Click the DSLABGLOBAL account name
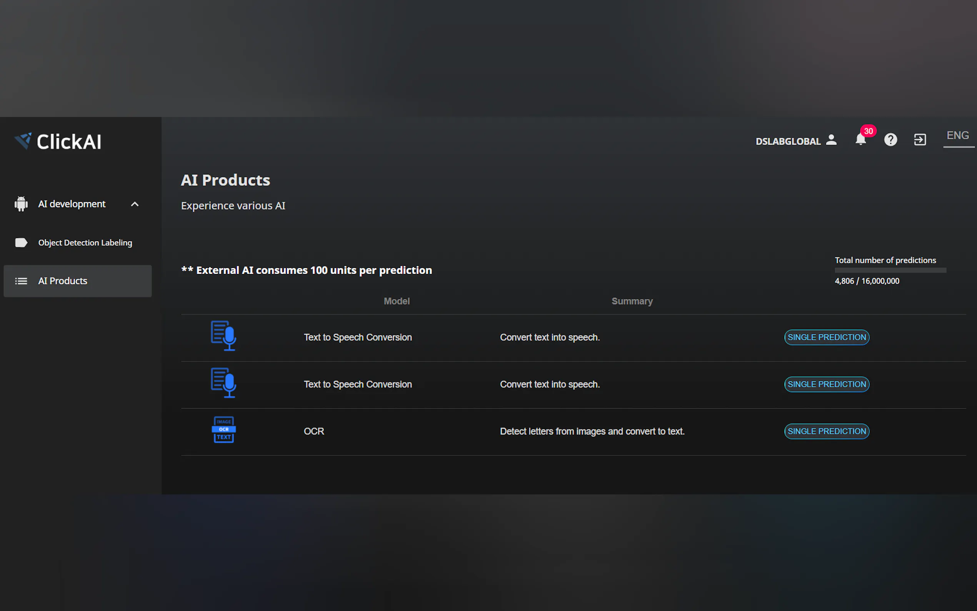This screenshot has width=977, height=611. 788,142
